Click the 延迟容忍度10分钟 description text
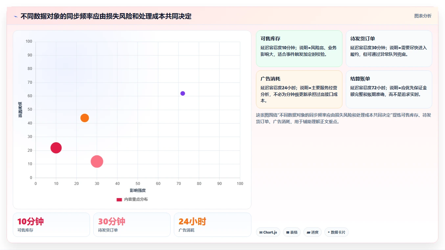Screen dimensions: 445x250 [299, 51]
